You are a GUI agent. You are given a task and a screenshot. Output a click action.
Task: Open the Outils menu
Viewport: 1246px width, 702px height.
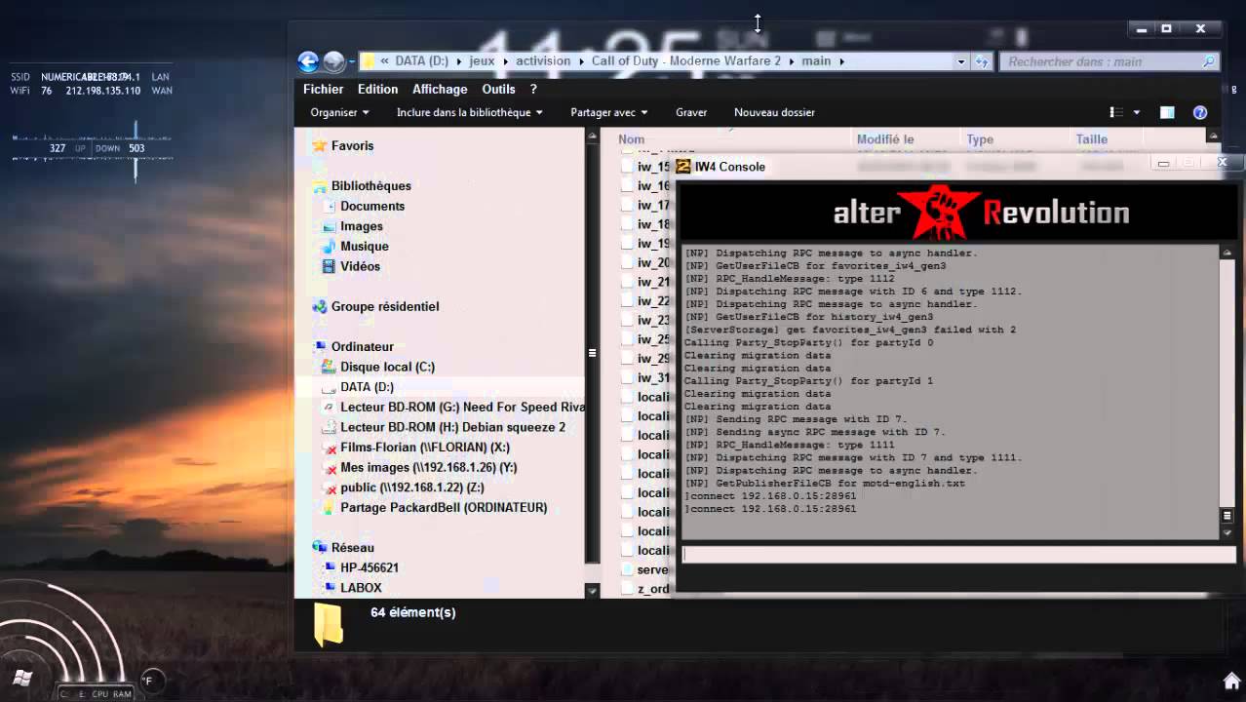click(x=498, y=89)
